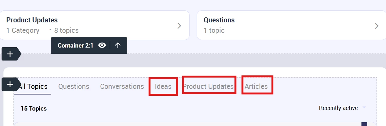386x126 pixels.
Task: Open the Articles tab
Action: coord(256,86)
